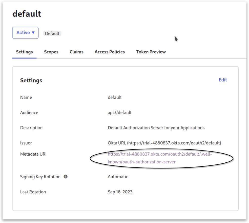
Task: Switch to the Settings tab
Action: (x=24, y=52)
